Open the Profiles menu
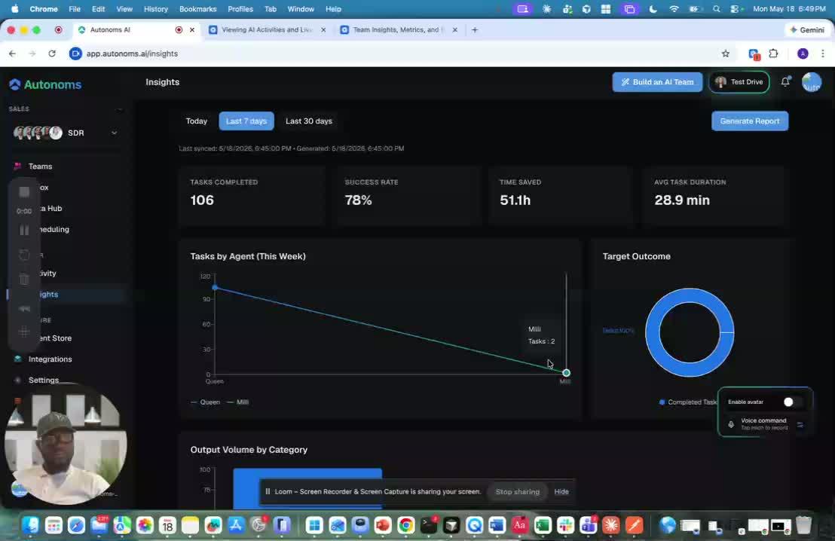 [x=240, y=9]
